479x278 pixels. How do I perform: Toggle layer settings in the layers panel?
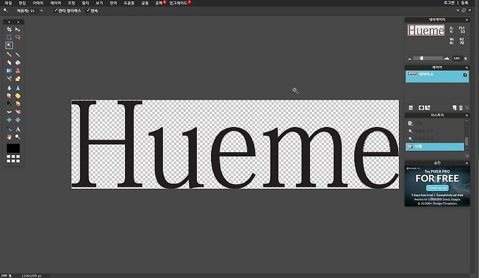point(410,108)
